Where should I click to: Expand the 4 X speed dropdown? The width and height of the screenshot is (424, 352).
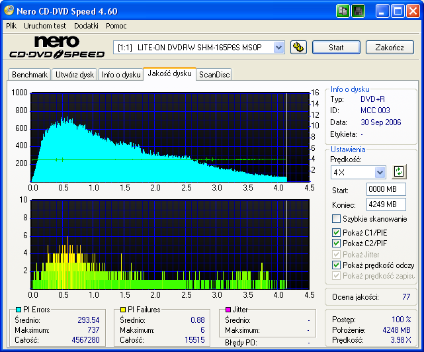tap(380, 172)
